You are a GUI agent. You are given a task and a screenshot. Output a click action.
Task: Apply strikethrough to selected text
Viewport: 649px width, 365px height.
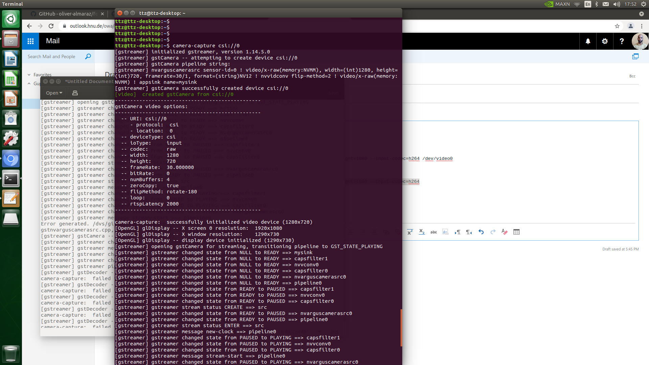point(434,232)
